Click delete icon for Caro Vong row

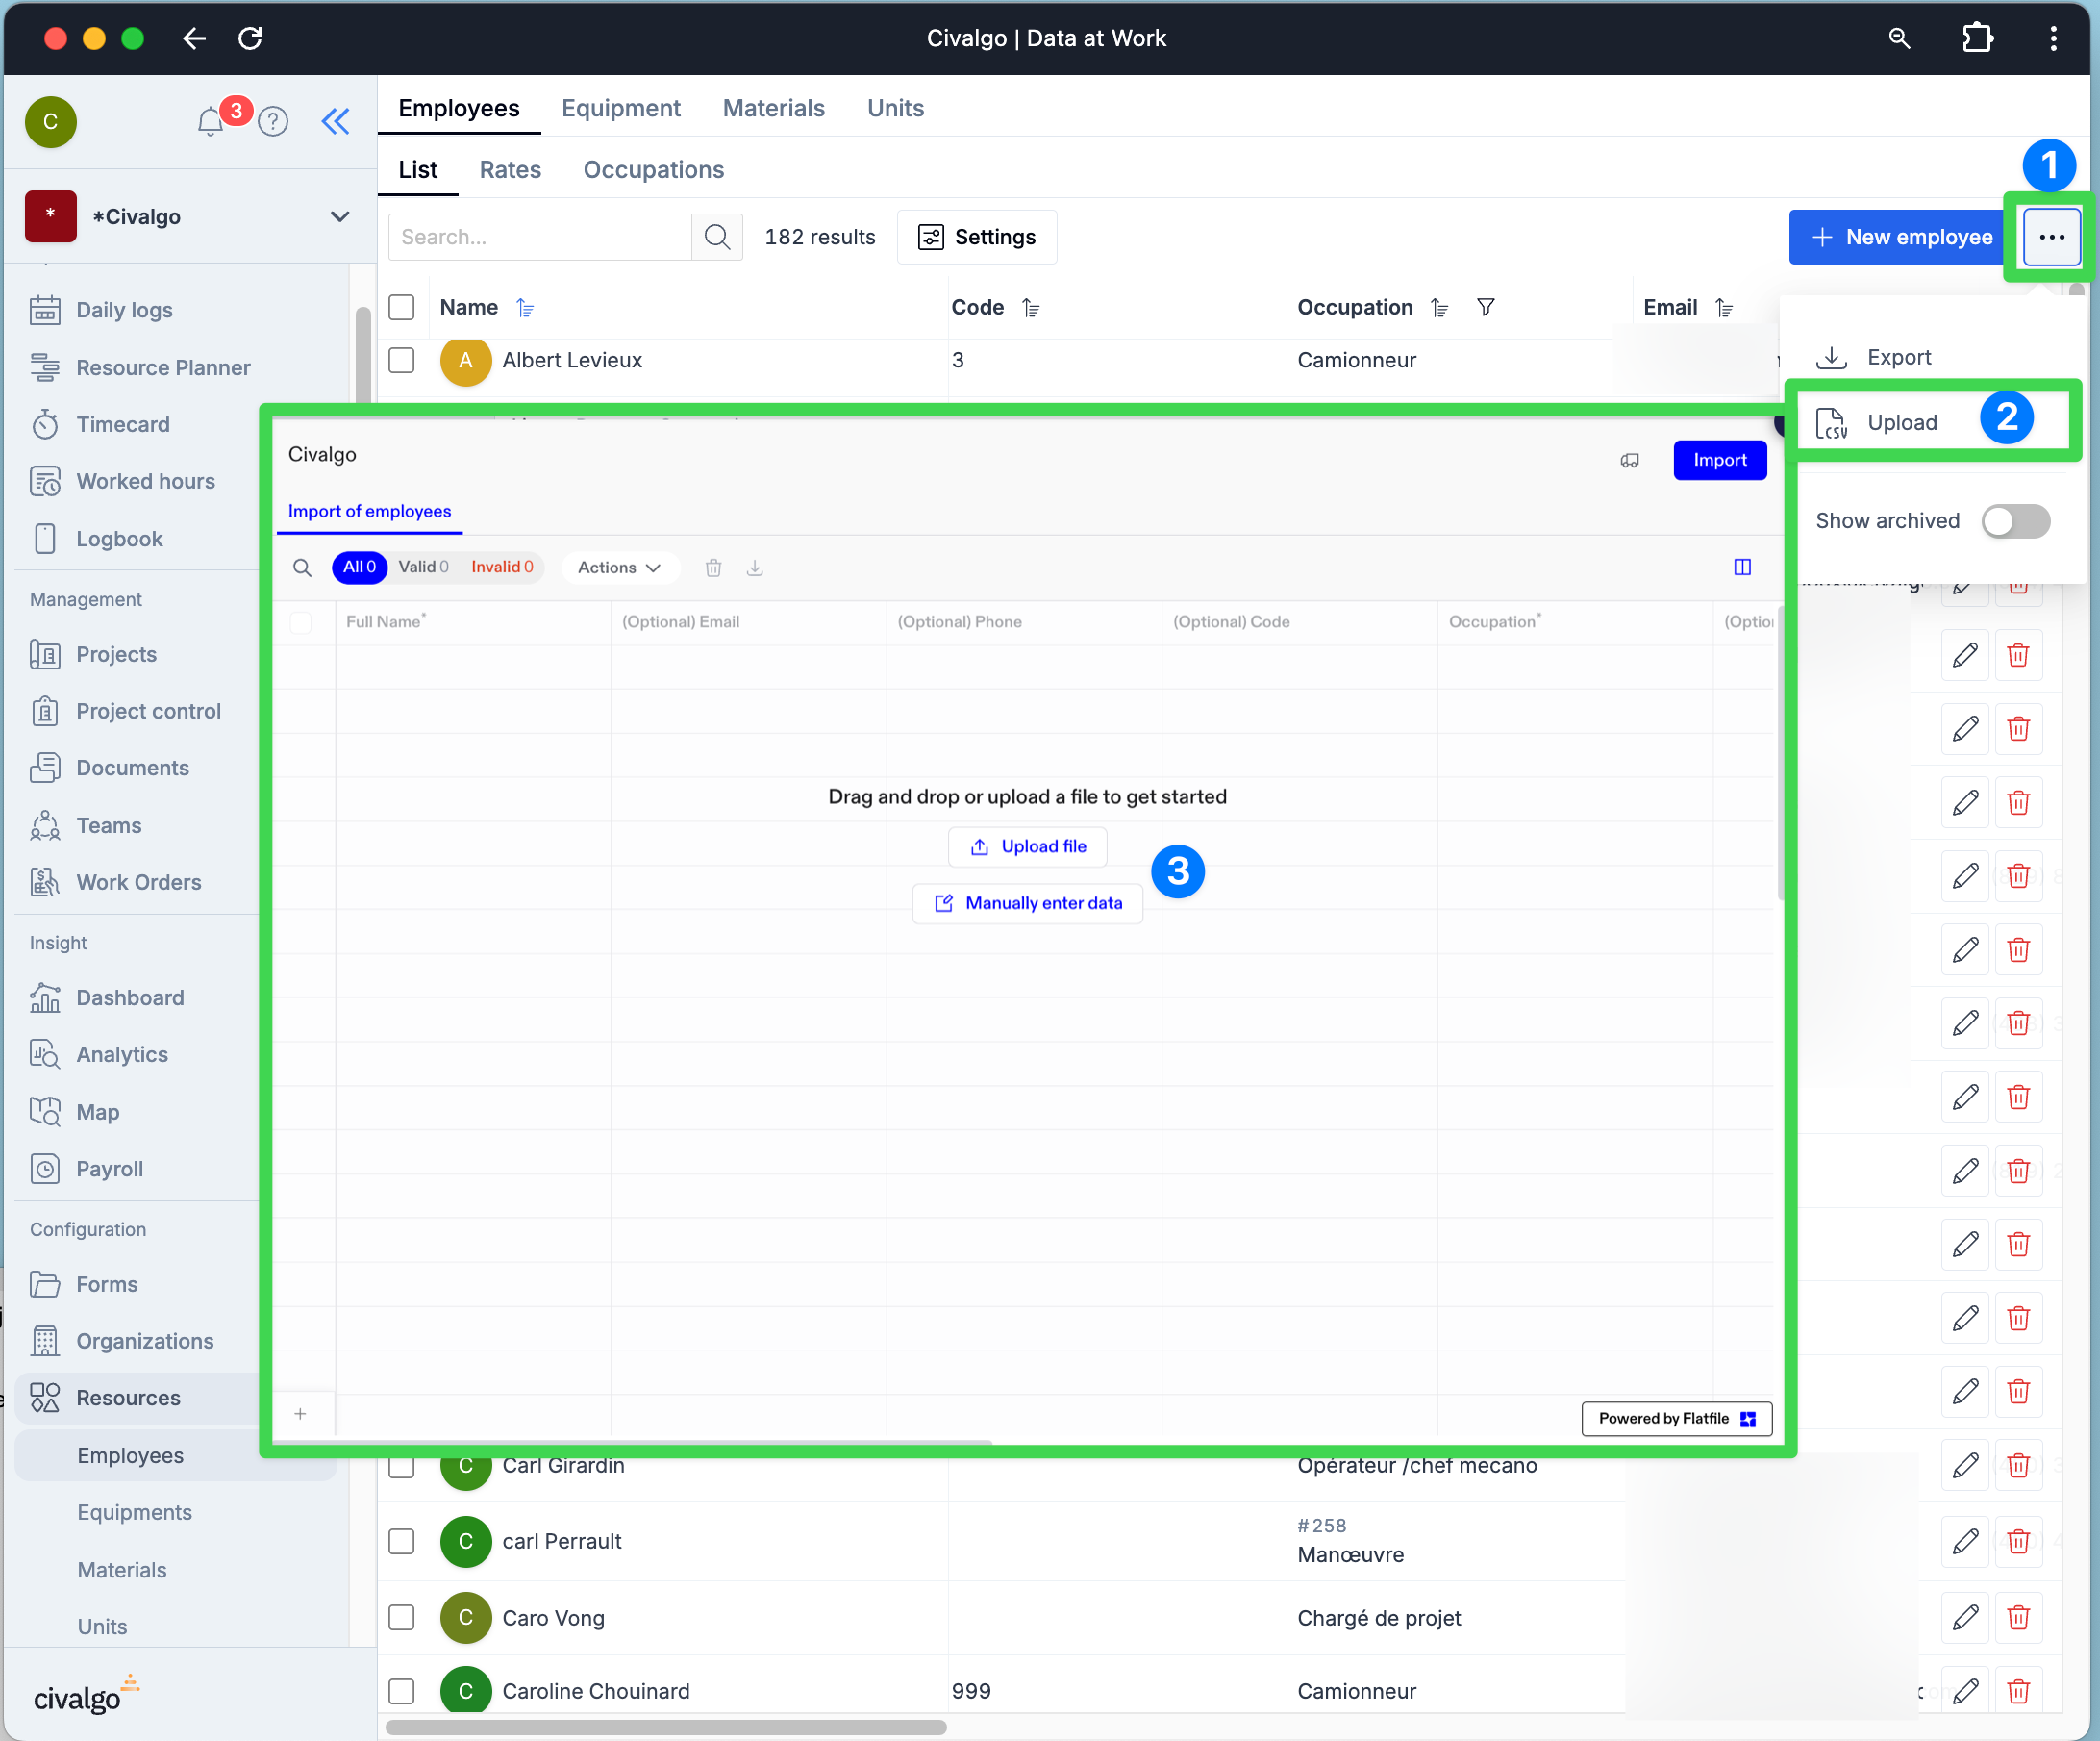pyautogui.click(x=2017, y=1617)
